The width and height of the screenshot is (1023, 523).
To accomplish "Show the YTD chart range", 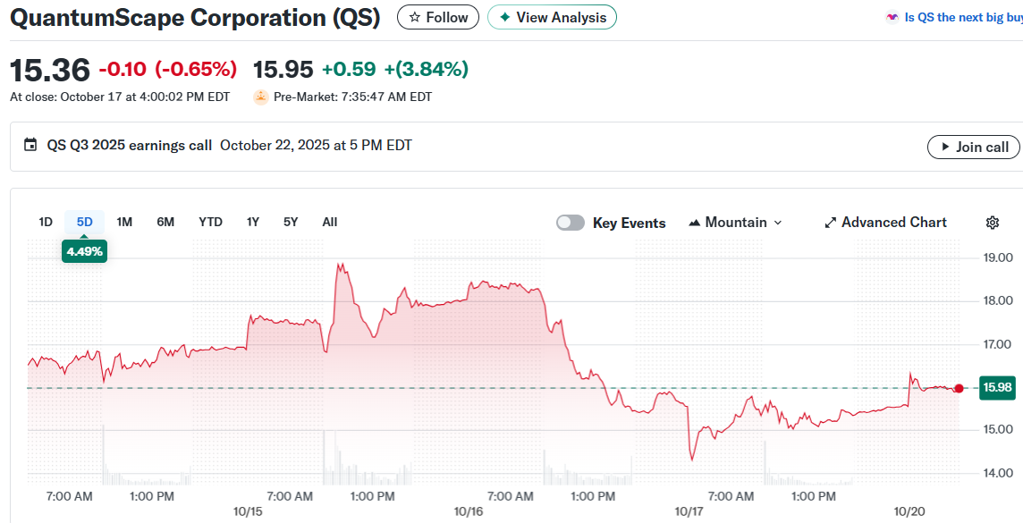I will tap(210, 222).
